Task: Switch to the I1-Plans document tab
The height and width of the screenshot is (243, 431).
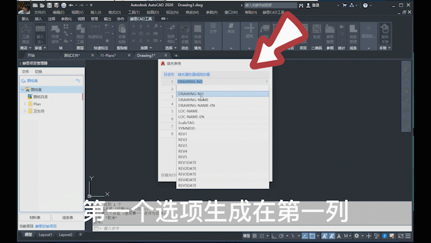Action: pos(108,56)
